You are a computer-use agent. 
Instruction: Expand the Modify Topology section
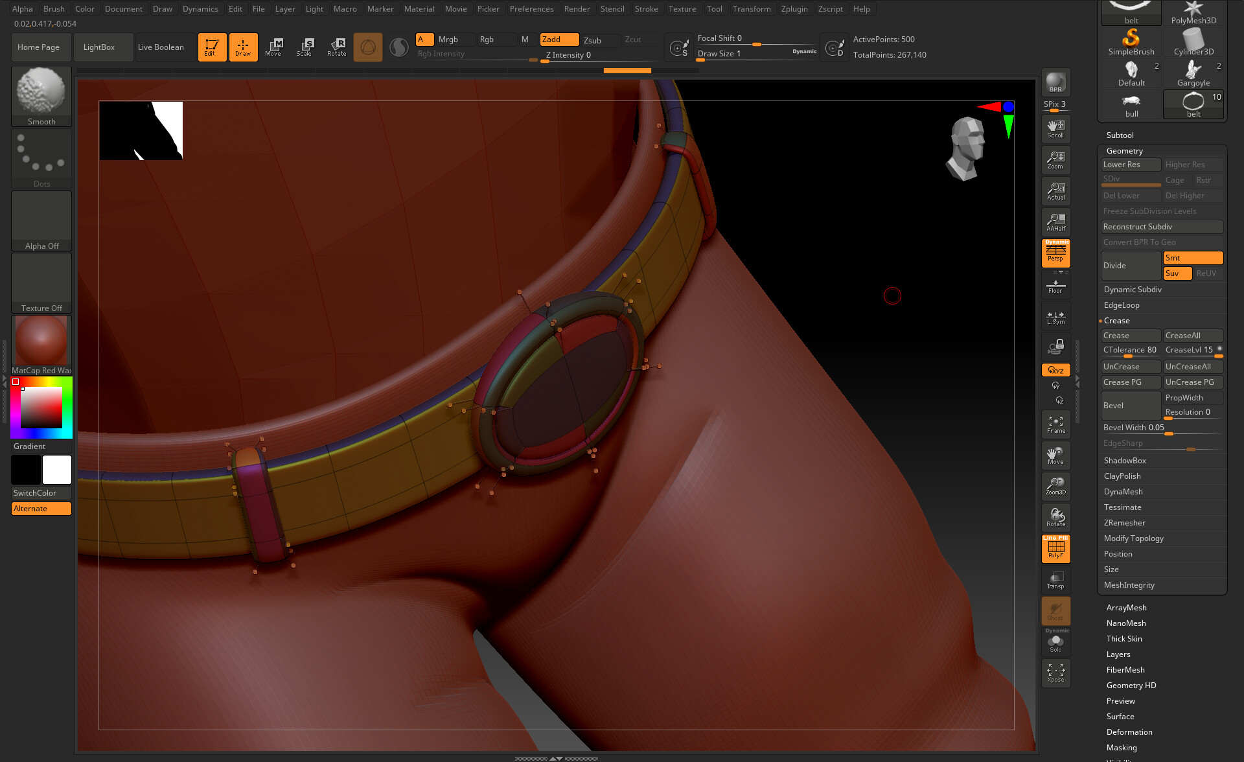(x=1134, y=538)
